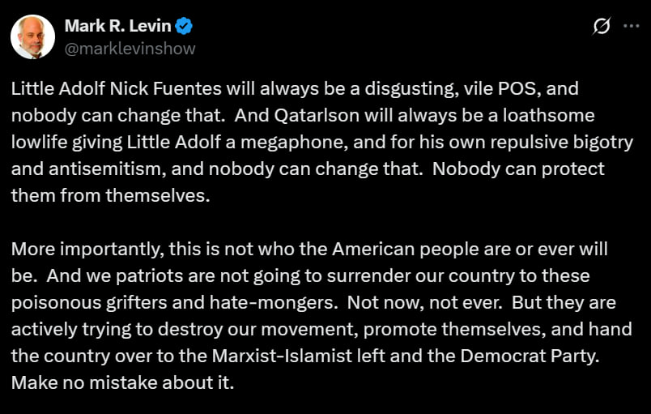Screen dimensions: 651x414
Task: Click the sentence "Make no mistake about it."
Action: pos(122,382)
